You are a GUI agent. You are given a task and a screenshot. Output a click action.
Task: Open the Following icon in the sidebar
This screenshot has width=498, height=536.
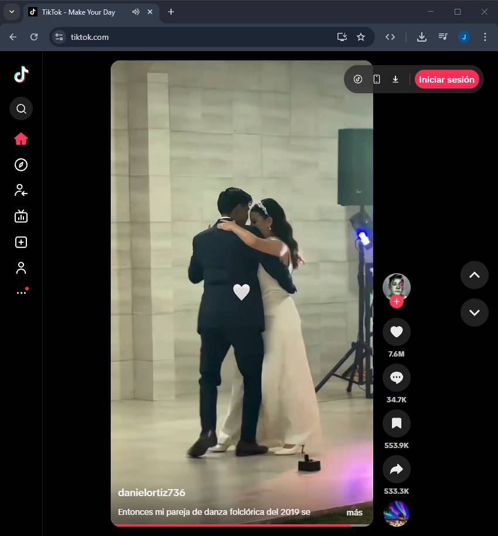(21, 190)
